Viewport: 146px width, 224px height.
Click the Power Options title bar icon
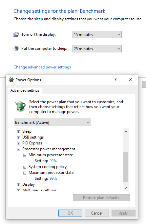tap(11, 80)
